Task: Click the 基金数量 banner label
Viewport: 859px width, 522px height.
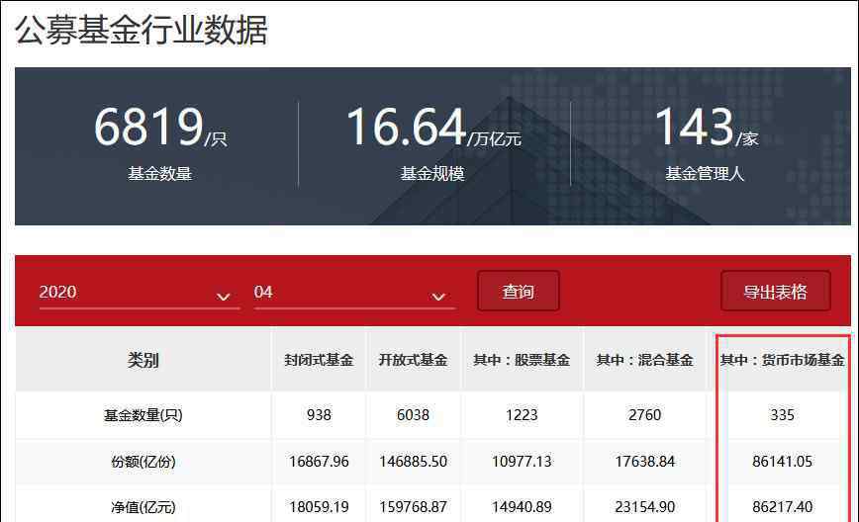Action: point(160,174)
